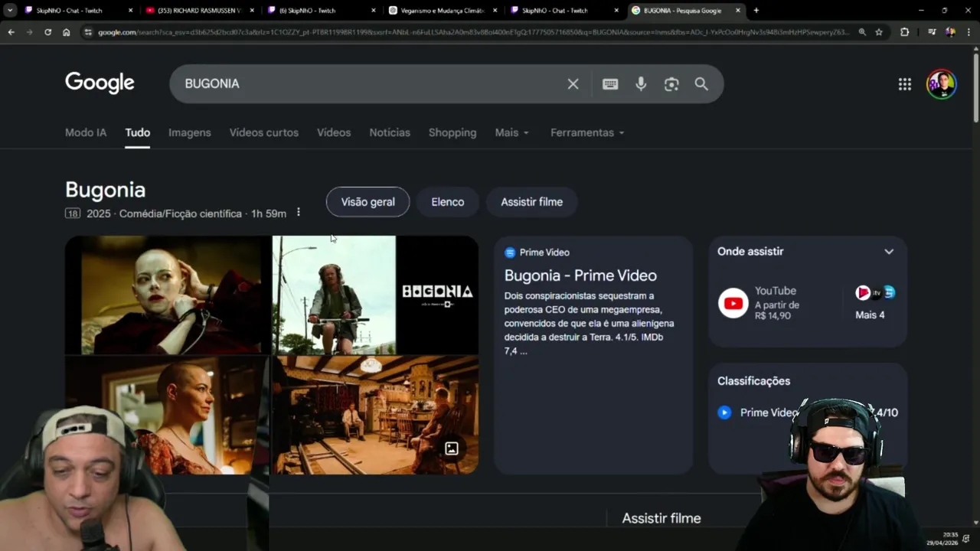
Task: Reload the page in the browser toolbar
Action: (x=47, y=32)
